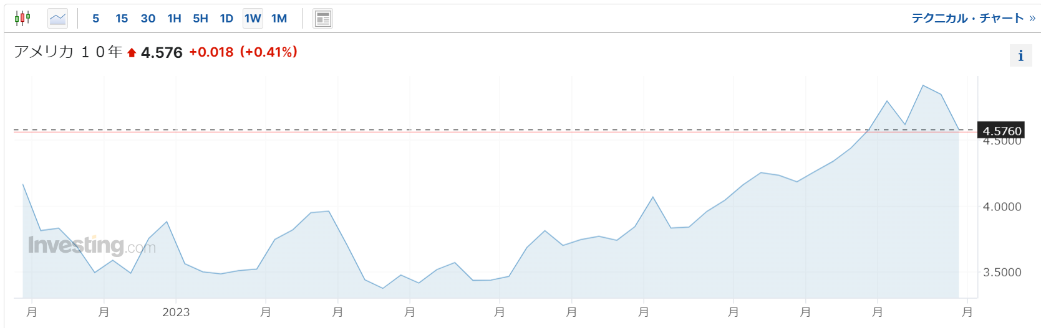Click the red up arrow indicator
1041x328 pixels.
(x=132, y=53)
